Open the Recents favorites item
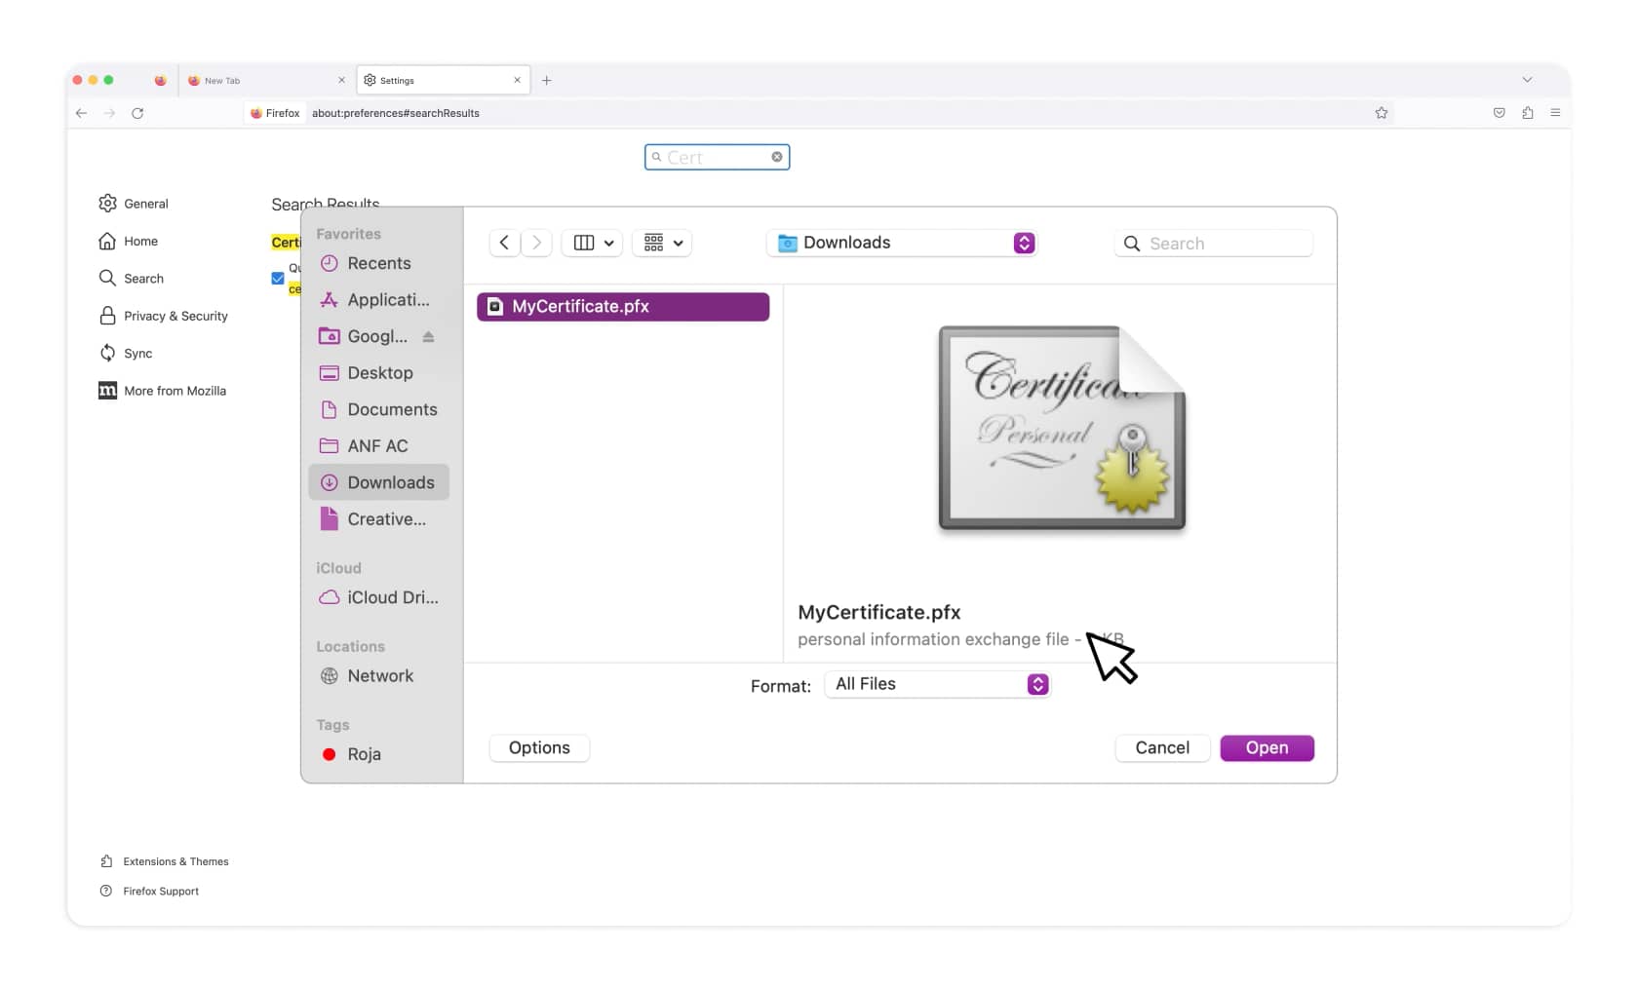 [x=378, y=263]
